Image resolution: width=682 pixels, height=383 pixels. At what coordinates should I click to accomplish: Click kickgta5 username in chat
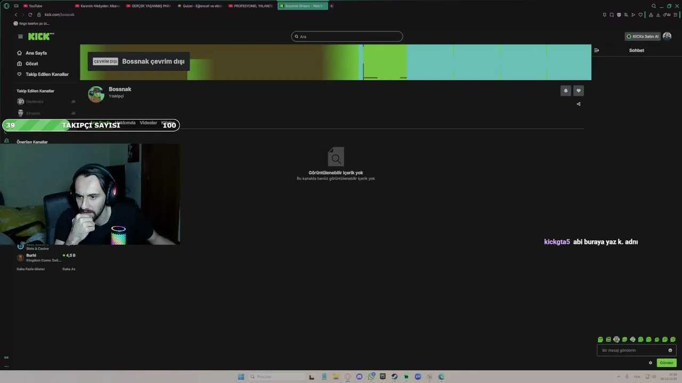click(x=557, y=242)
